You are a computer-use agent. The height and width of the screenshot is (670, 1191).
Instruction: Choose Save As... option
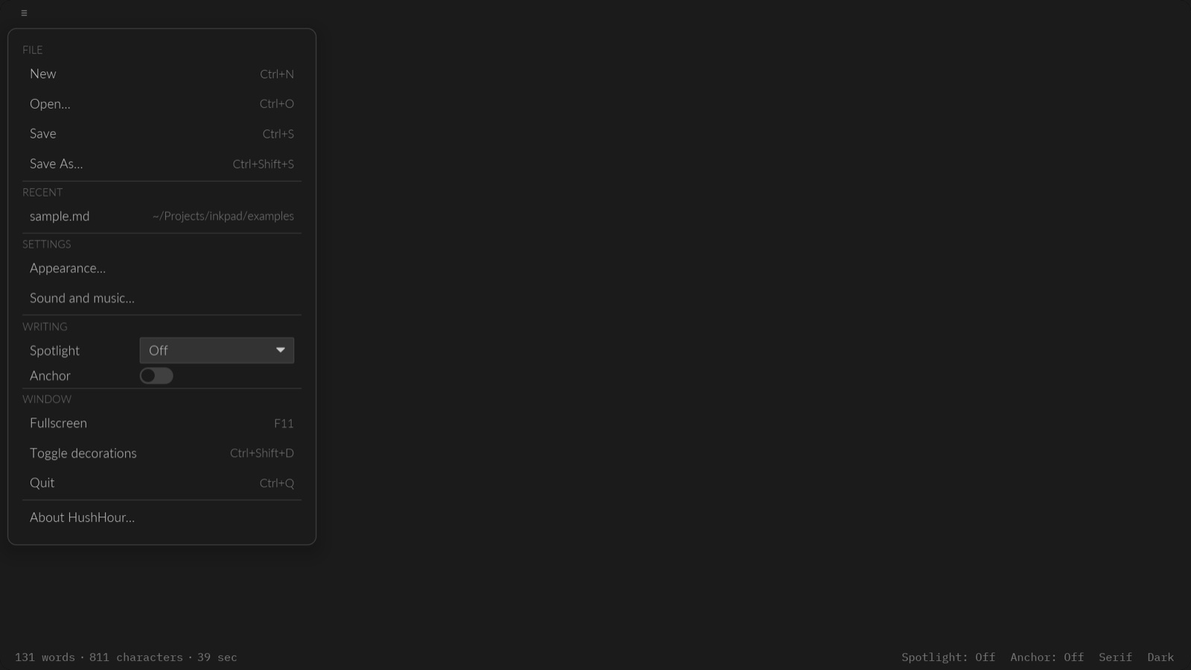point(162,164)
